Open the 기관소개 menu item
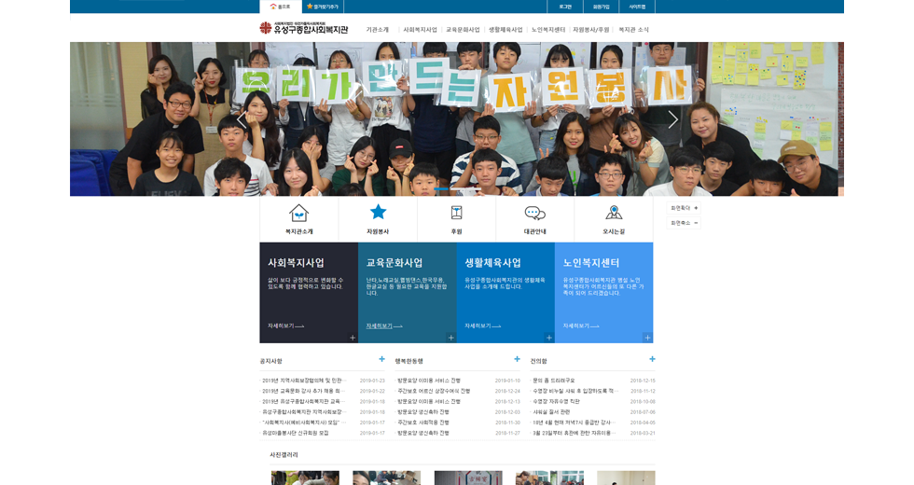Image resolution: width=914 pixels, height=485 pixels. point(378,30)
